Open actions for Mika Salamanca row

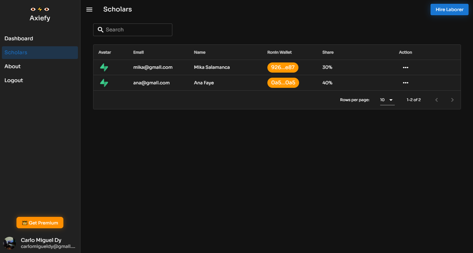(406, 67)
